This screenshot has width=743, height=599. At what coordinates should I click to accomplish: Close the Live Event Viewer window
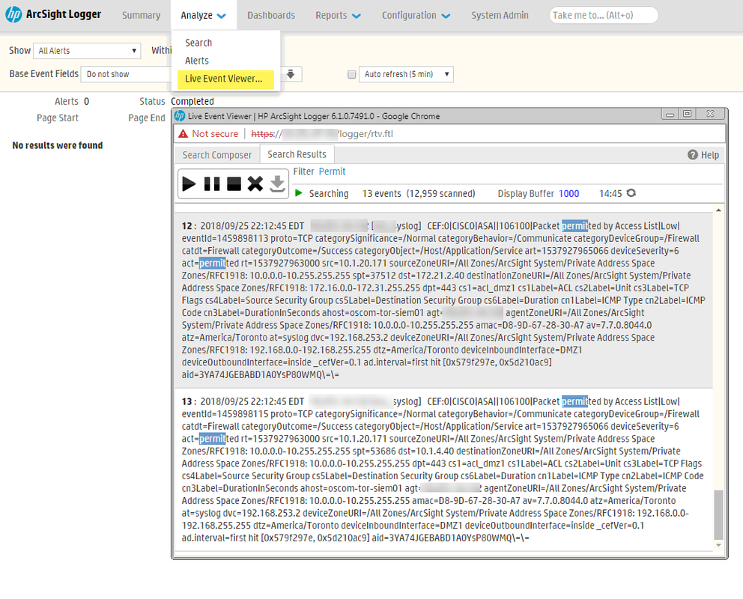pos(710,114)
